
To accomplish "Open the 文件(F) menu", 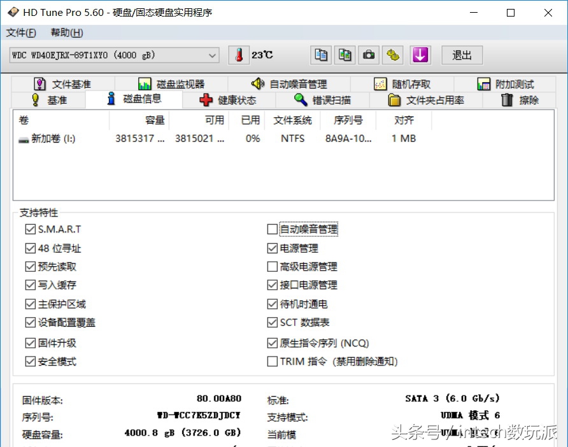I will point(21,32).
